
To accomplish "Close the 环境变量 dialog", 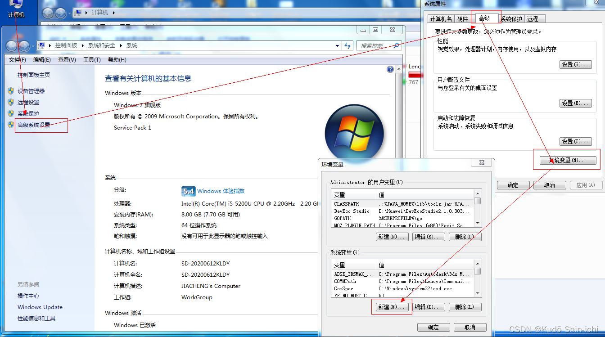I will [x=482, y=162].
